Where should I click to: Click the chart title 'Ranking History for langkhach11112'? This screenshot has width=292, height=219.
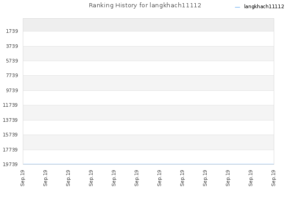(145, 5)
